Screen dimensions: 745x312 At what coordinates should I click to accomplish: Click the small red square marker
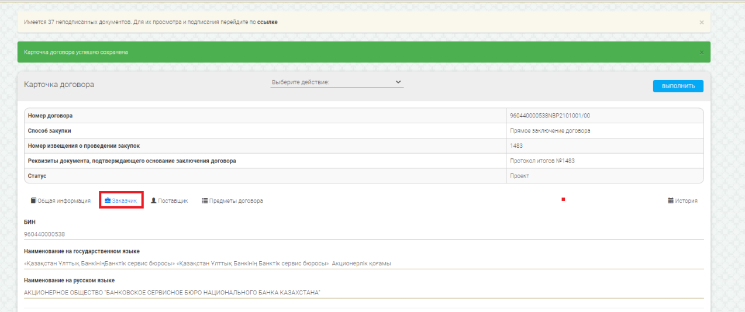point(563,200)
